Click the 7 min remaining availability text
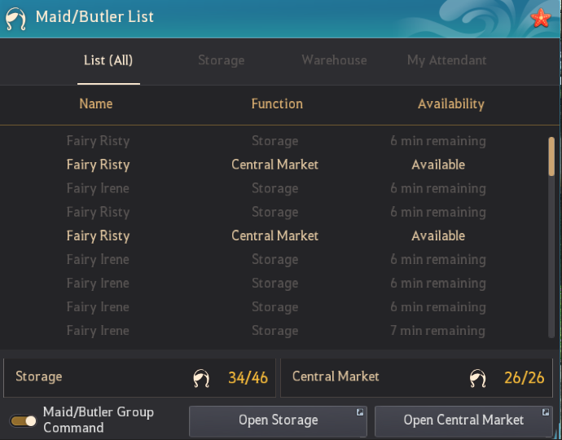The image size is (562, 440). 437,330
